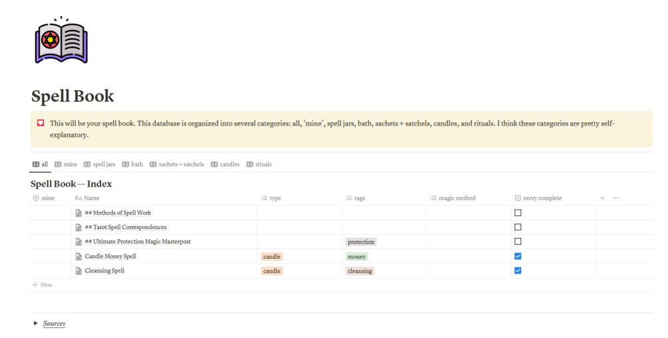Open Ultimate Protection Magic Masterpost entry
This screenshot has width=668, height=338.
tap(138, 242)
